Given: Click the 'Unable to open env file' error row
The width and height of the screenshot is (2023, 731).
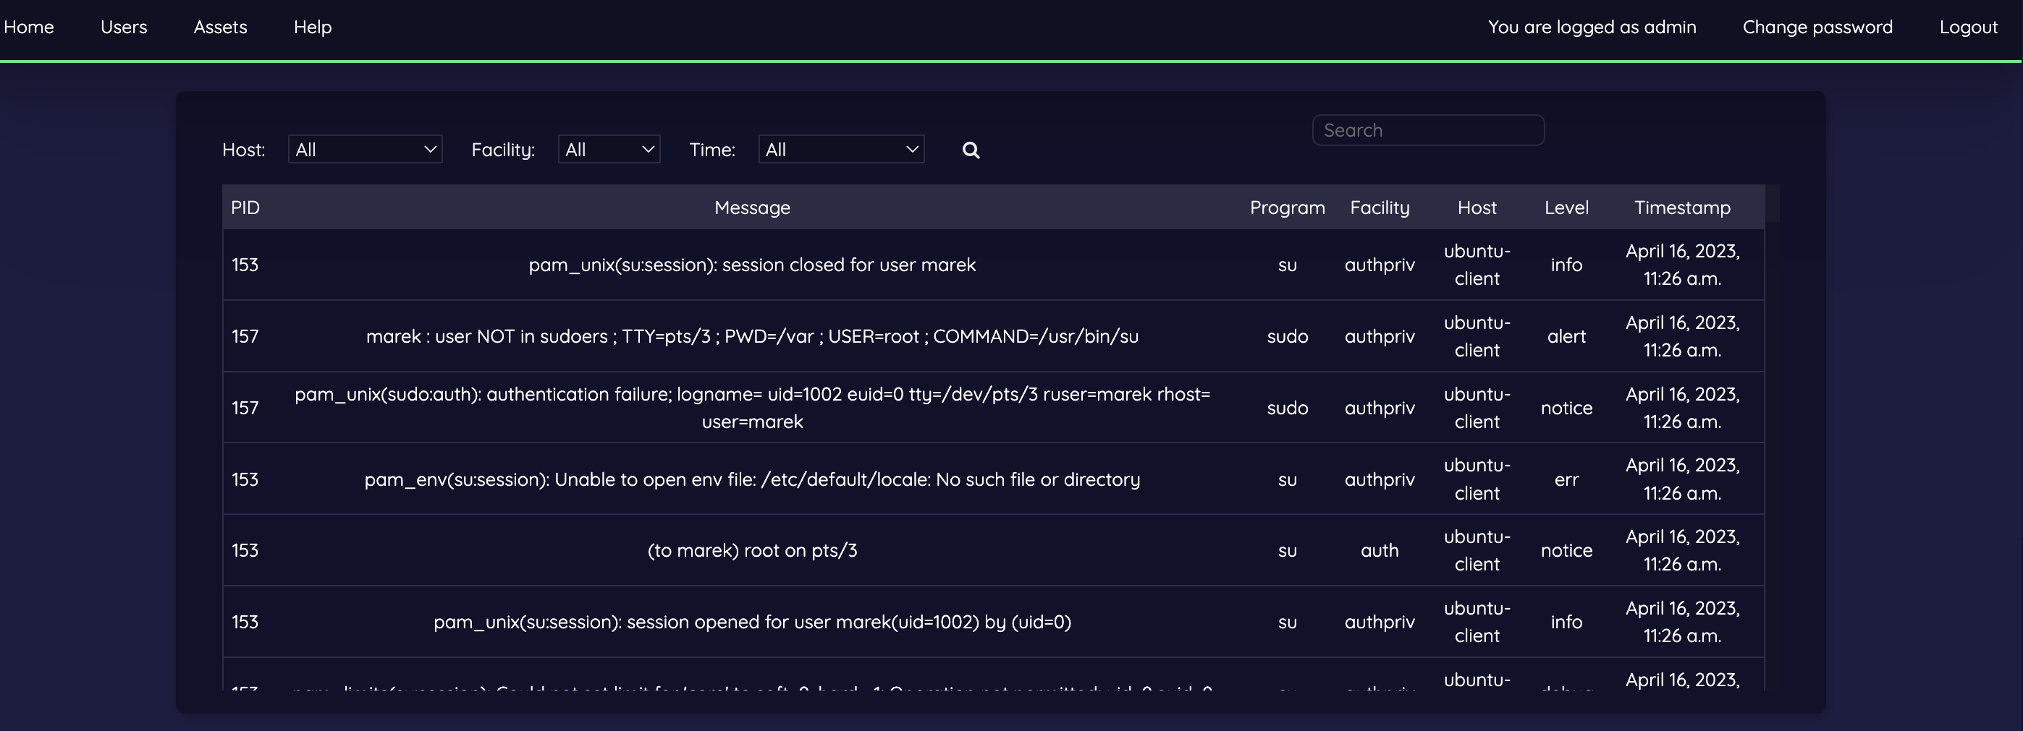Looking at the screenshot, I should (751, 479).
